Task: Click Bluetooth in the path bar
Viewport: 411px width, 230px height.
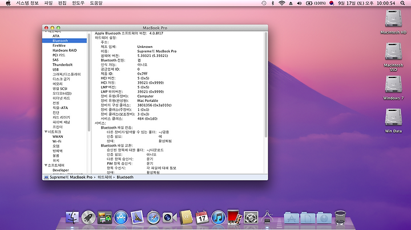Action: (x=125, y=177)
